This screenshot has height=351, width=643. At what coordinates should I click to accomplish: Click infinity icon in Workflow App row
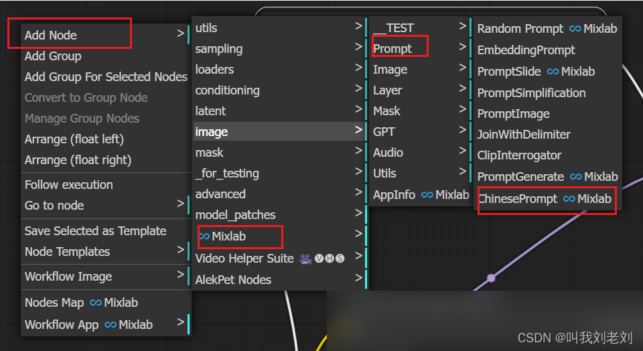click(x=111, y=324)
